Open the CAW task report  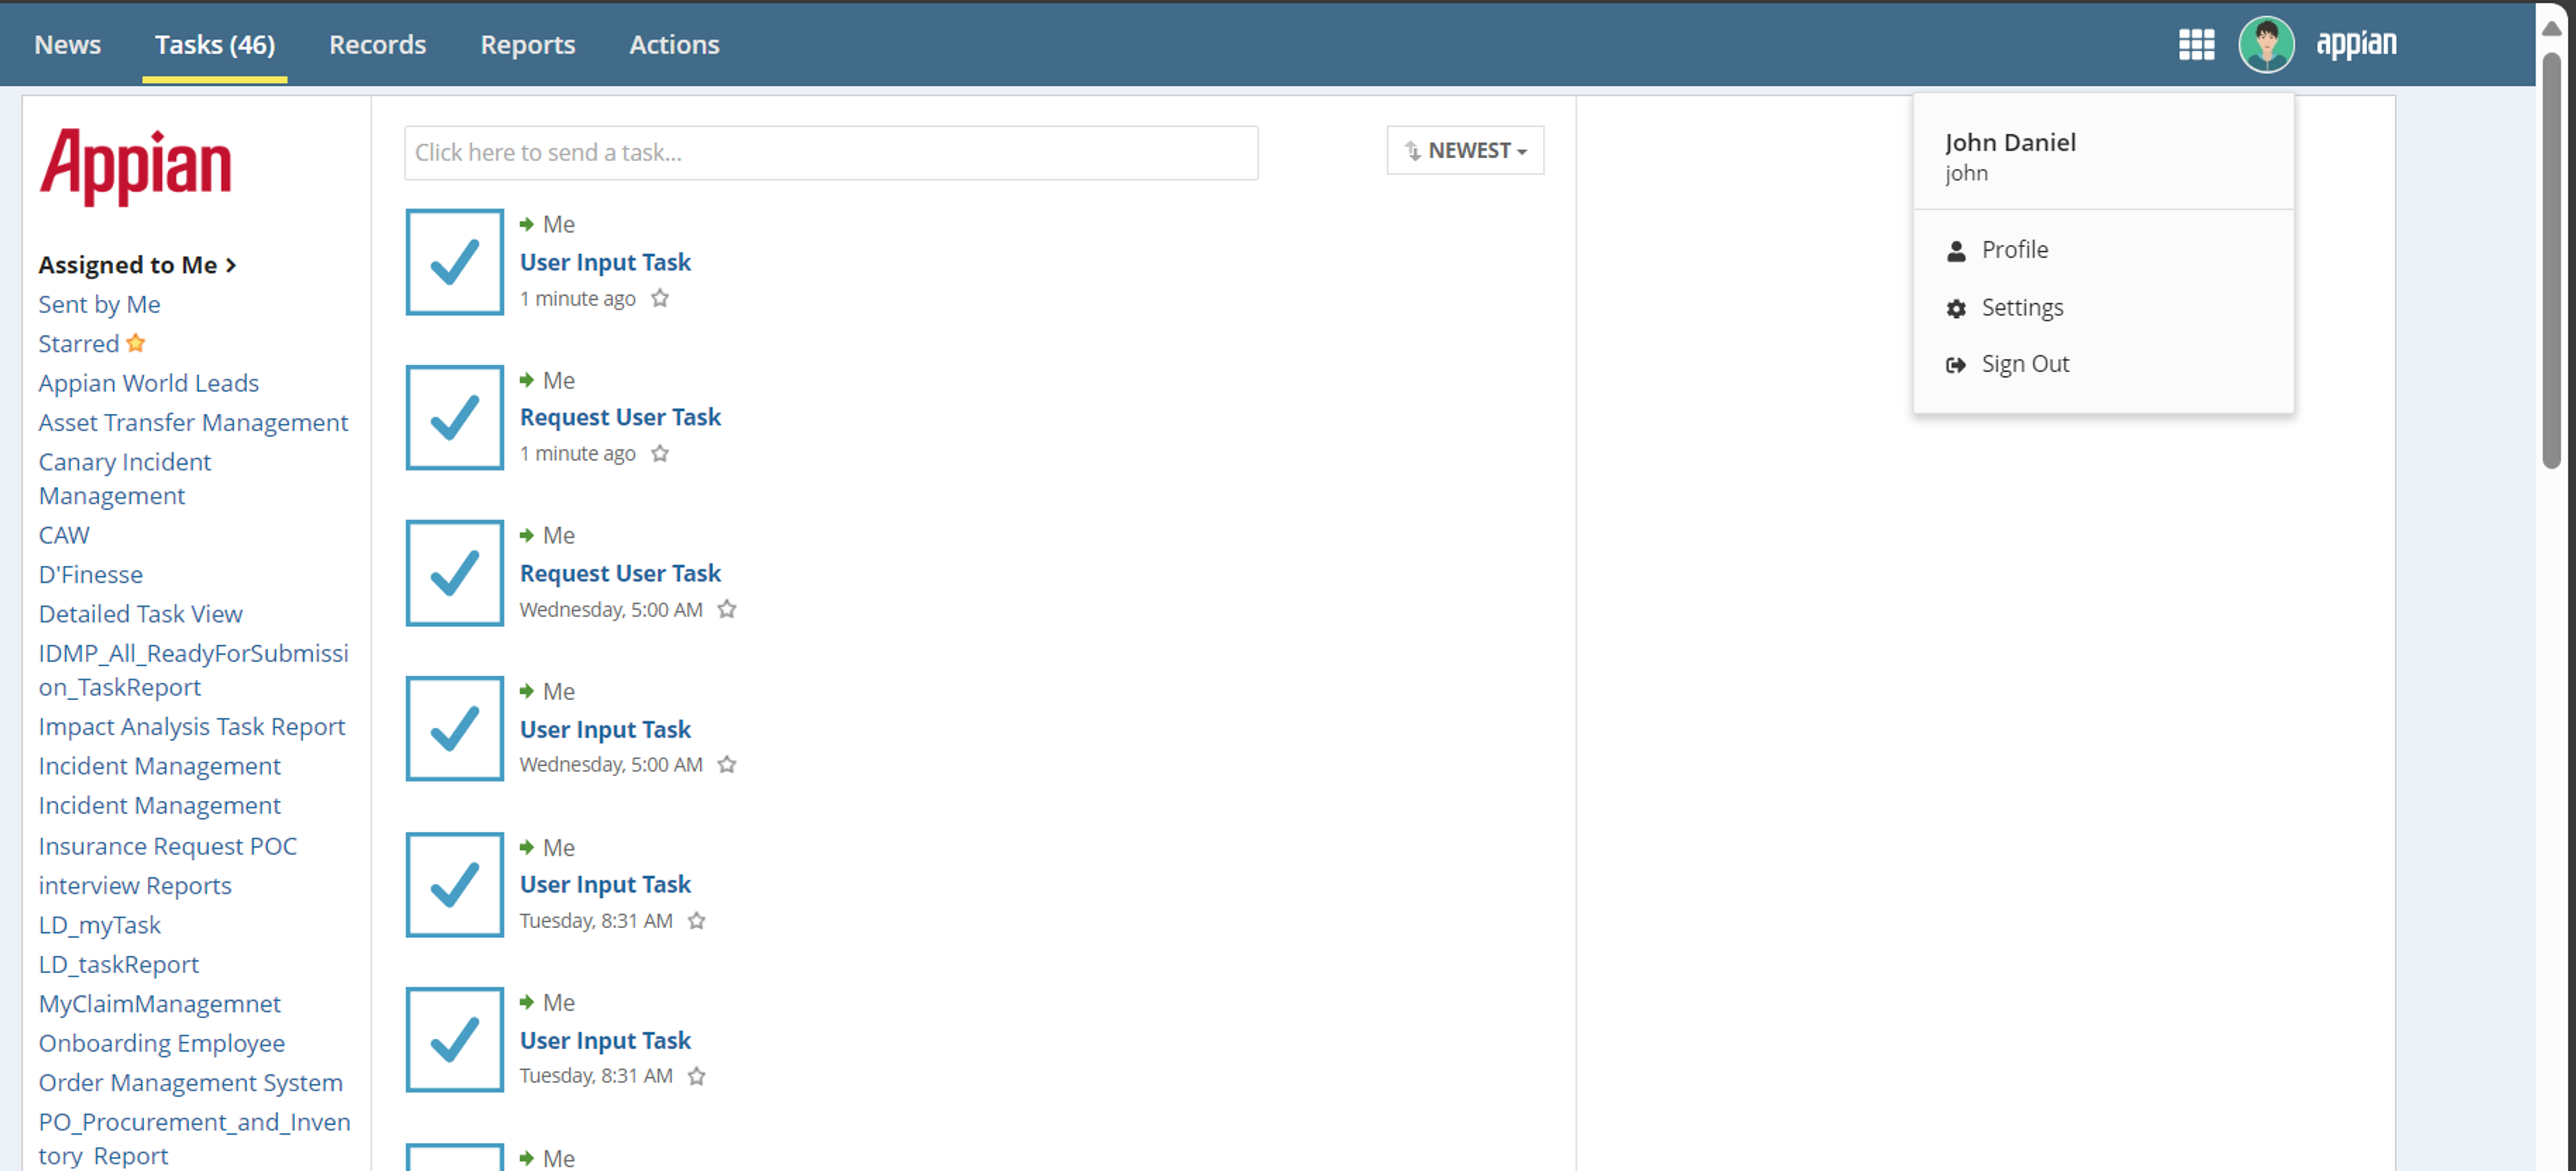(64, 535)
